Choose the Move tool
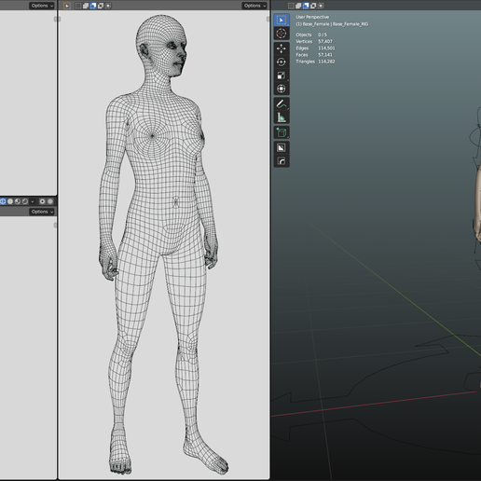Screen dimensions: 481x481 282,48
